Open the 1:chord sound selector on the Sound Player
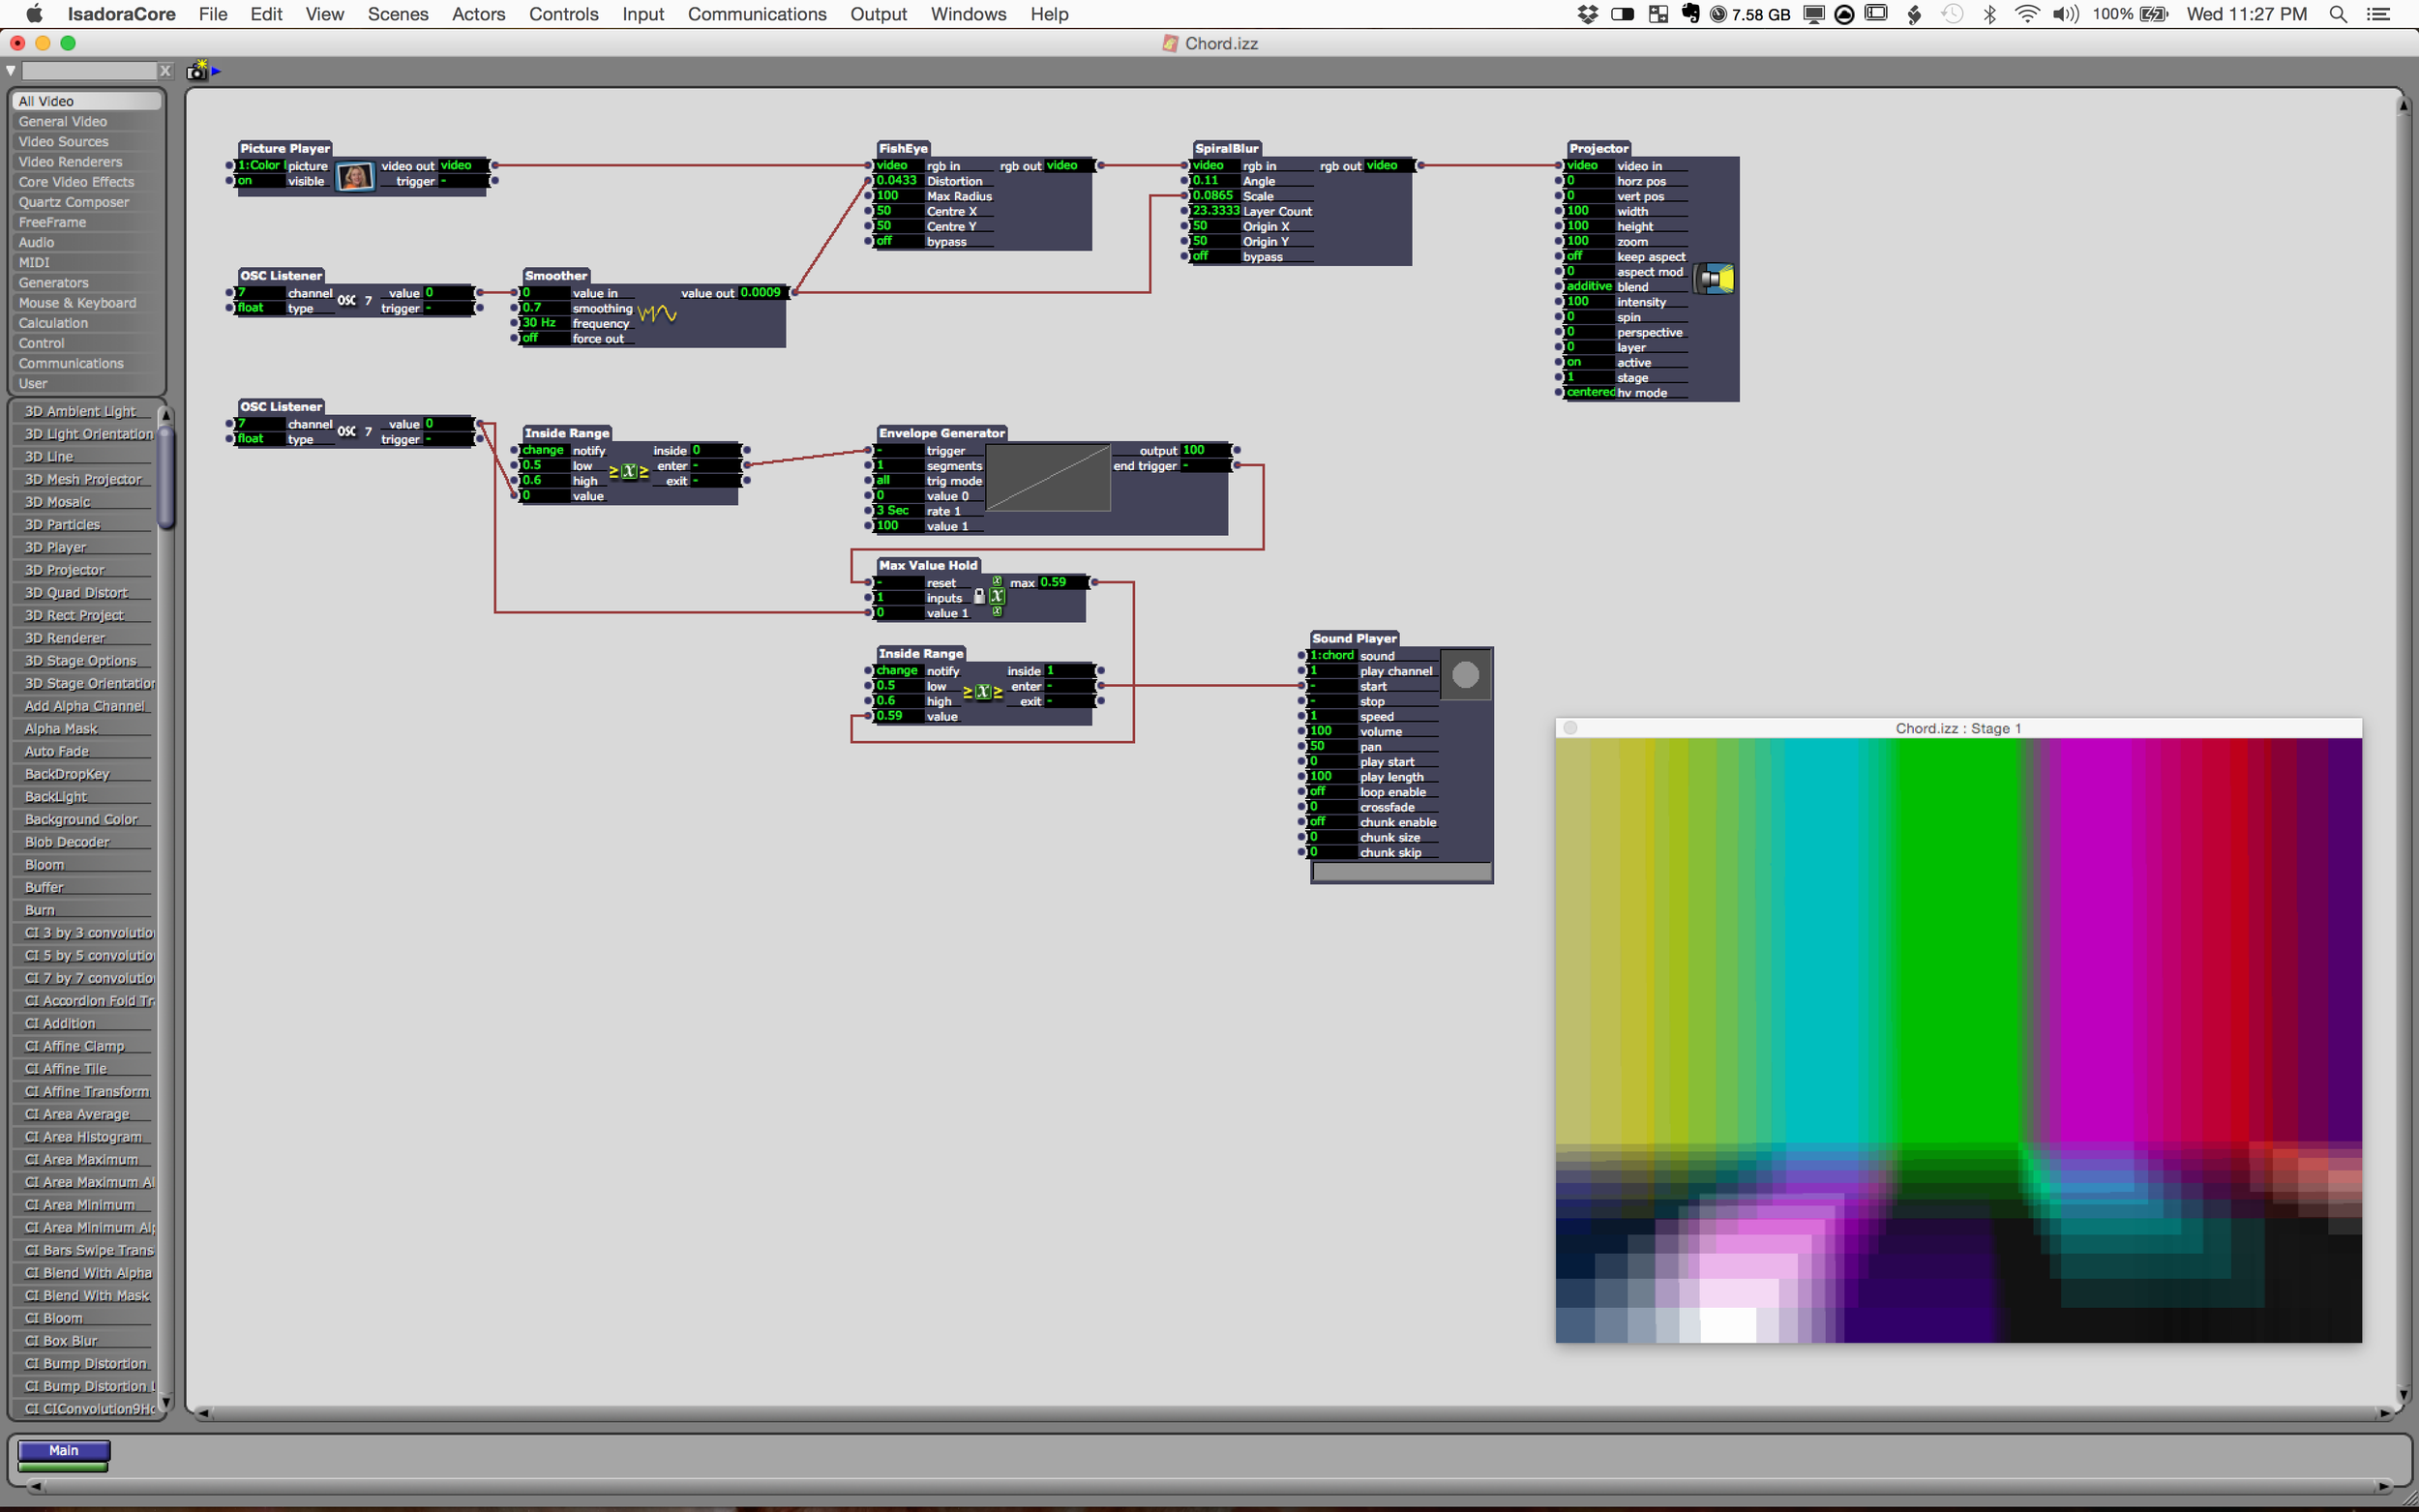Image resolution: width=2419 pixels, height=1512 pixels. pyautogui.click(x=1331, y=655)
